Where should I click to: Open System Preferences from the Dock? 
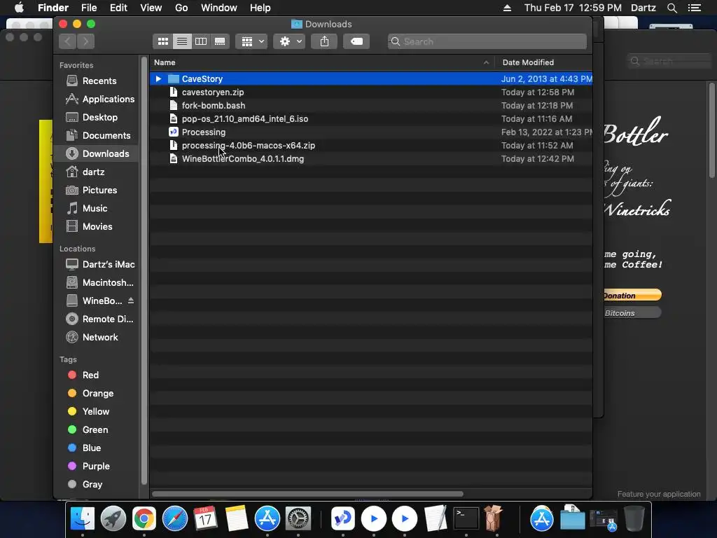[x=298, y=519]
